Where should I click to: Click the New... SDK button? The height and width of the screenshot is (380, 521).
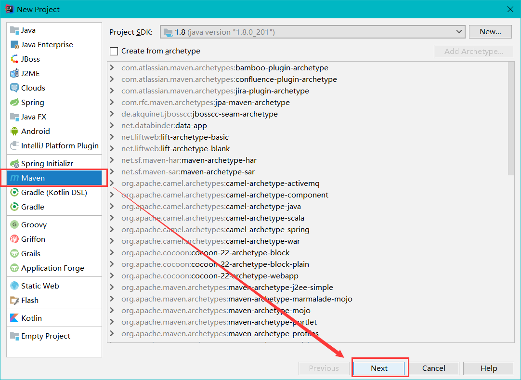pyautogui.click(x=490, y=32)
